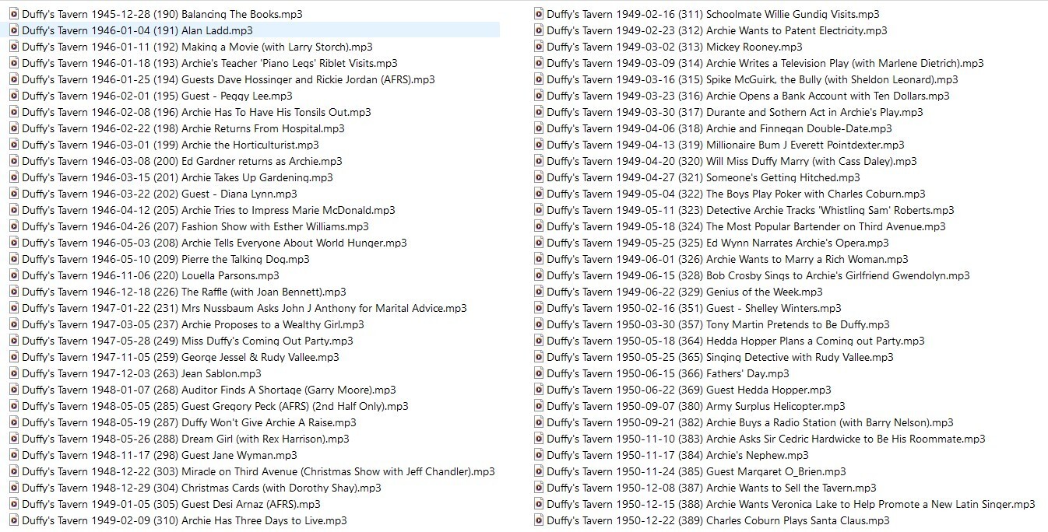Select 'Spike McGuirk, the Bully (with Sheldon Leonard)'

752,79
